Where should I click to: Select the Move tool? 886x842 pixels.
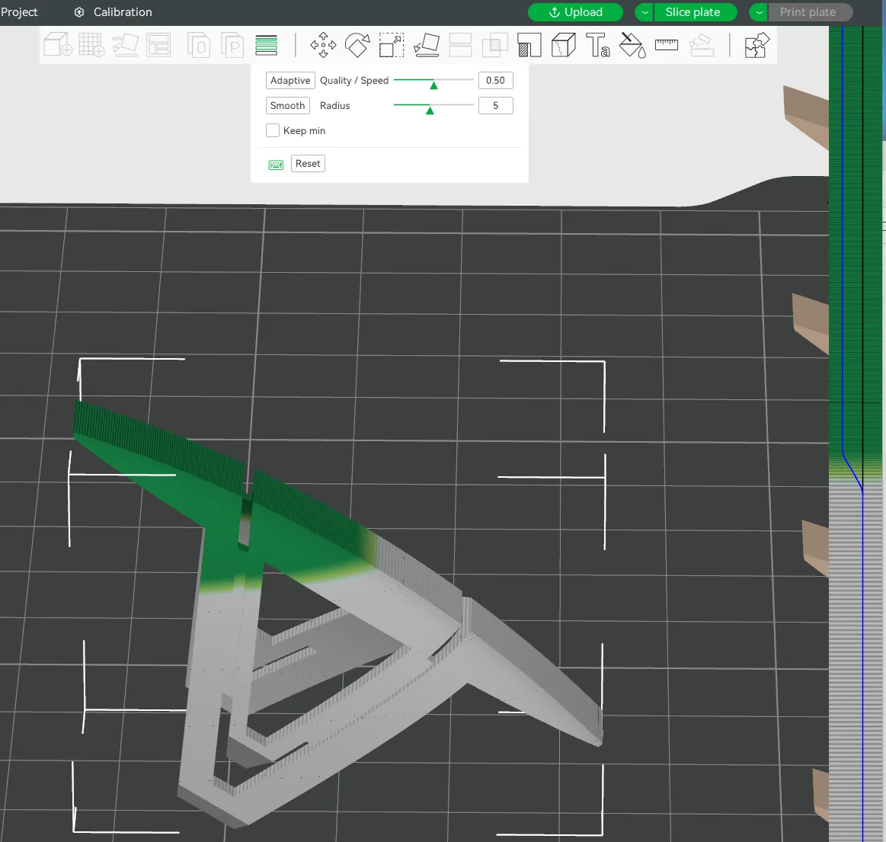click(323, 46)
